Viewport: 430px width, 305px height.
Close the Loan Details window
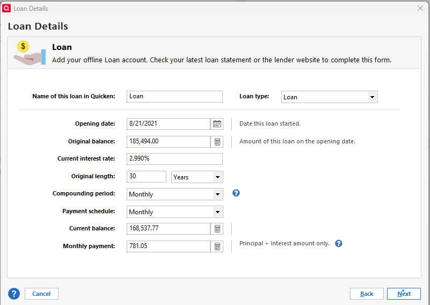pyautogui.click(x=420, y=8)
